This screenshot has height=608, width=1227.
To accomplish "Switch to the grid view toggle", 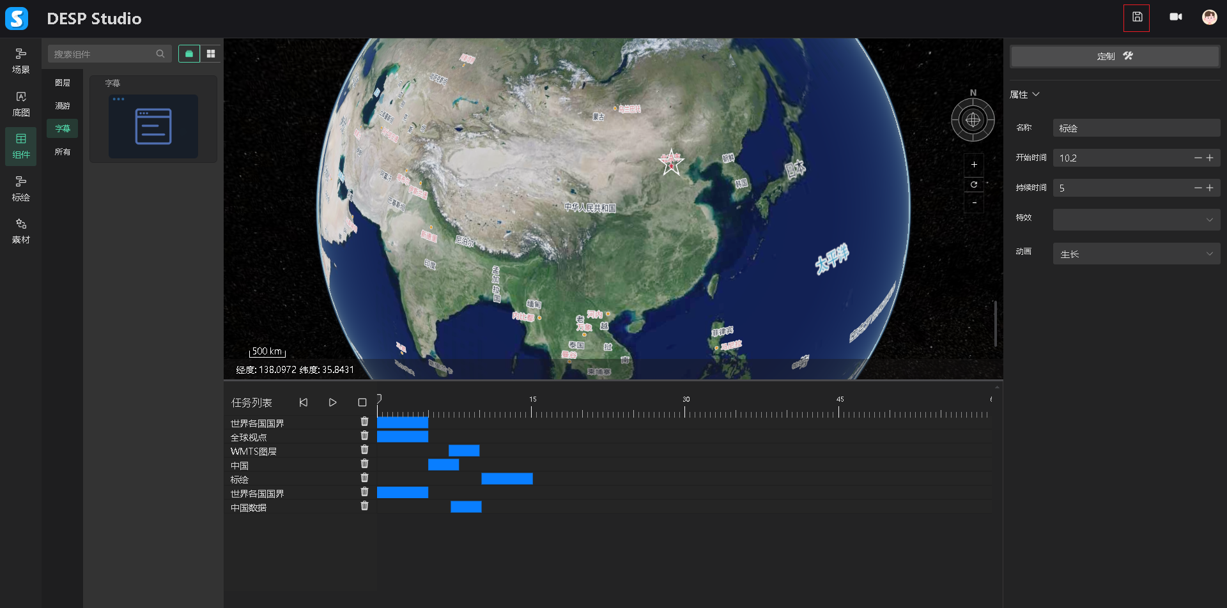I will tap(211, 54).
